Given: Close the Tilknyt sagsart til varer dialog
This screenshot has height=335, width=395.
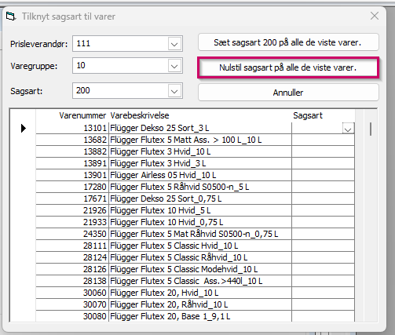Looking at the screenshot, I should (x=375, y=16).
